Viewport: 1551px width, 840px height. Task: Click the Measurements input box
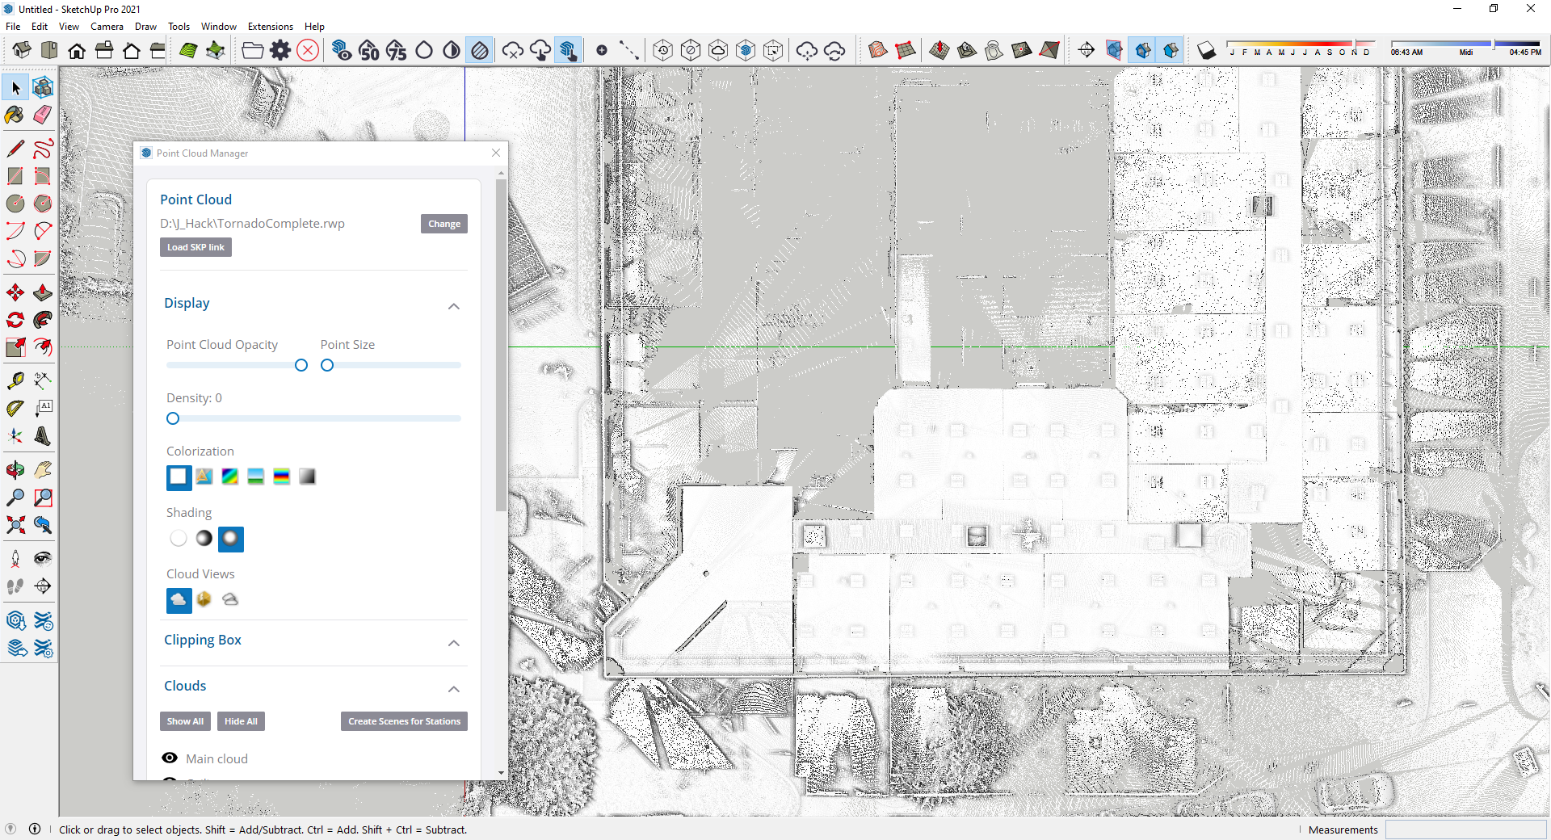[1465, 829]
